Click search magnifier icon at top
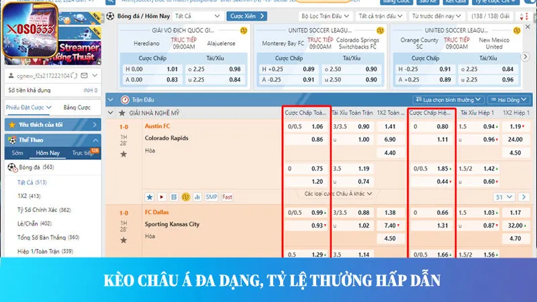 coord(110,2)
